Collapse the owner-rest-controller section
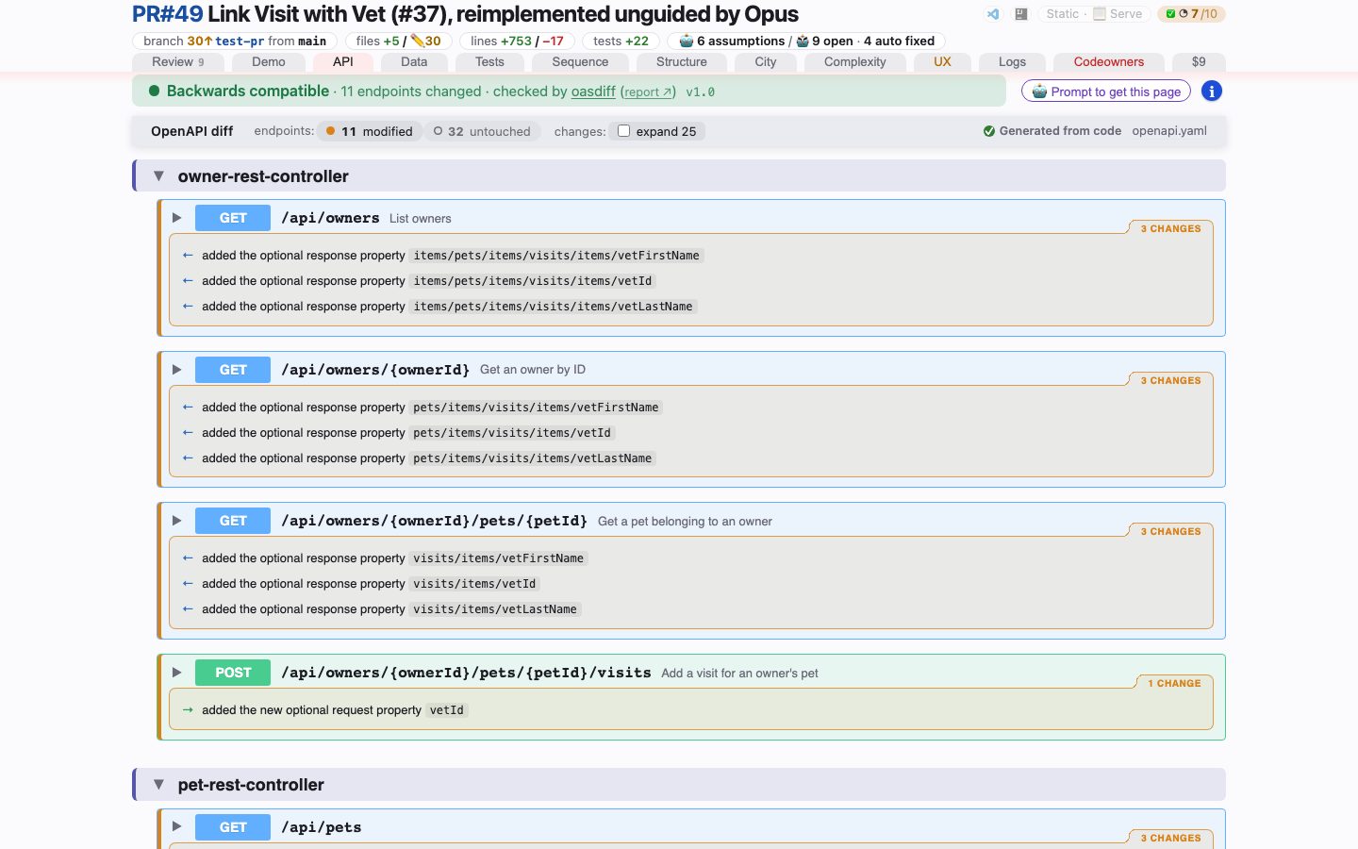 (158, 176)
